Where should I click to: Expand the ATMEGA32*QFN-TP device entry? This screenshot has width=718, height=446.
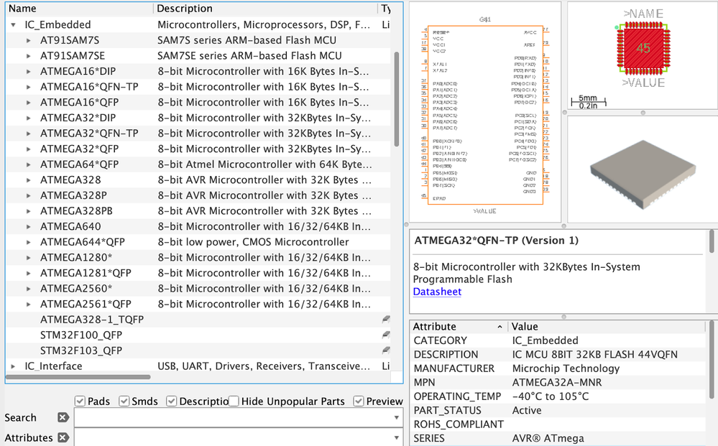[29, 133]
